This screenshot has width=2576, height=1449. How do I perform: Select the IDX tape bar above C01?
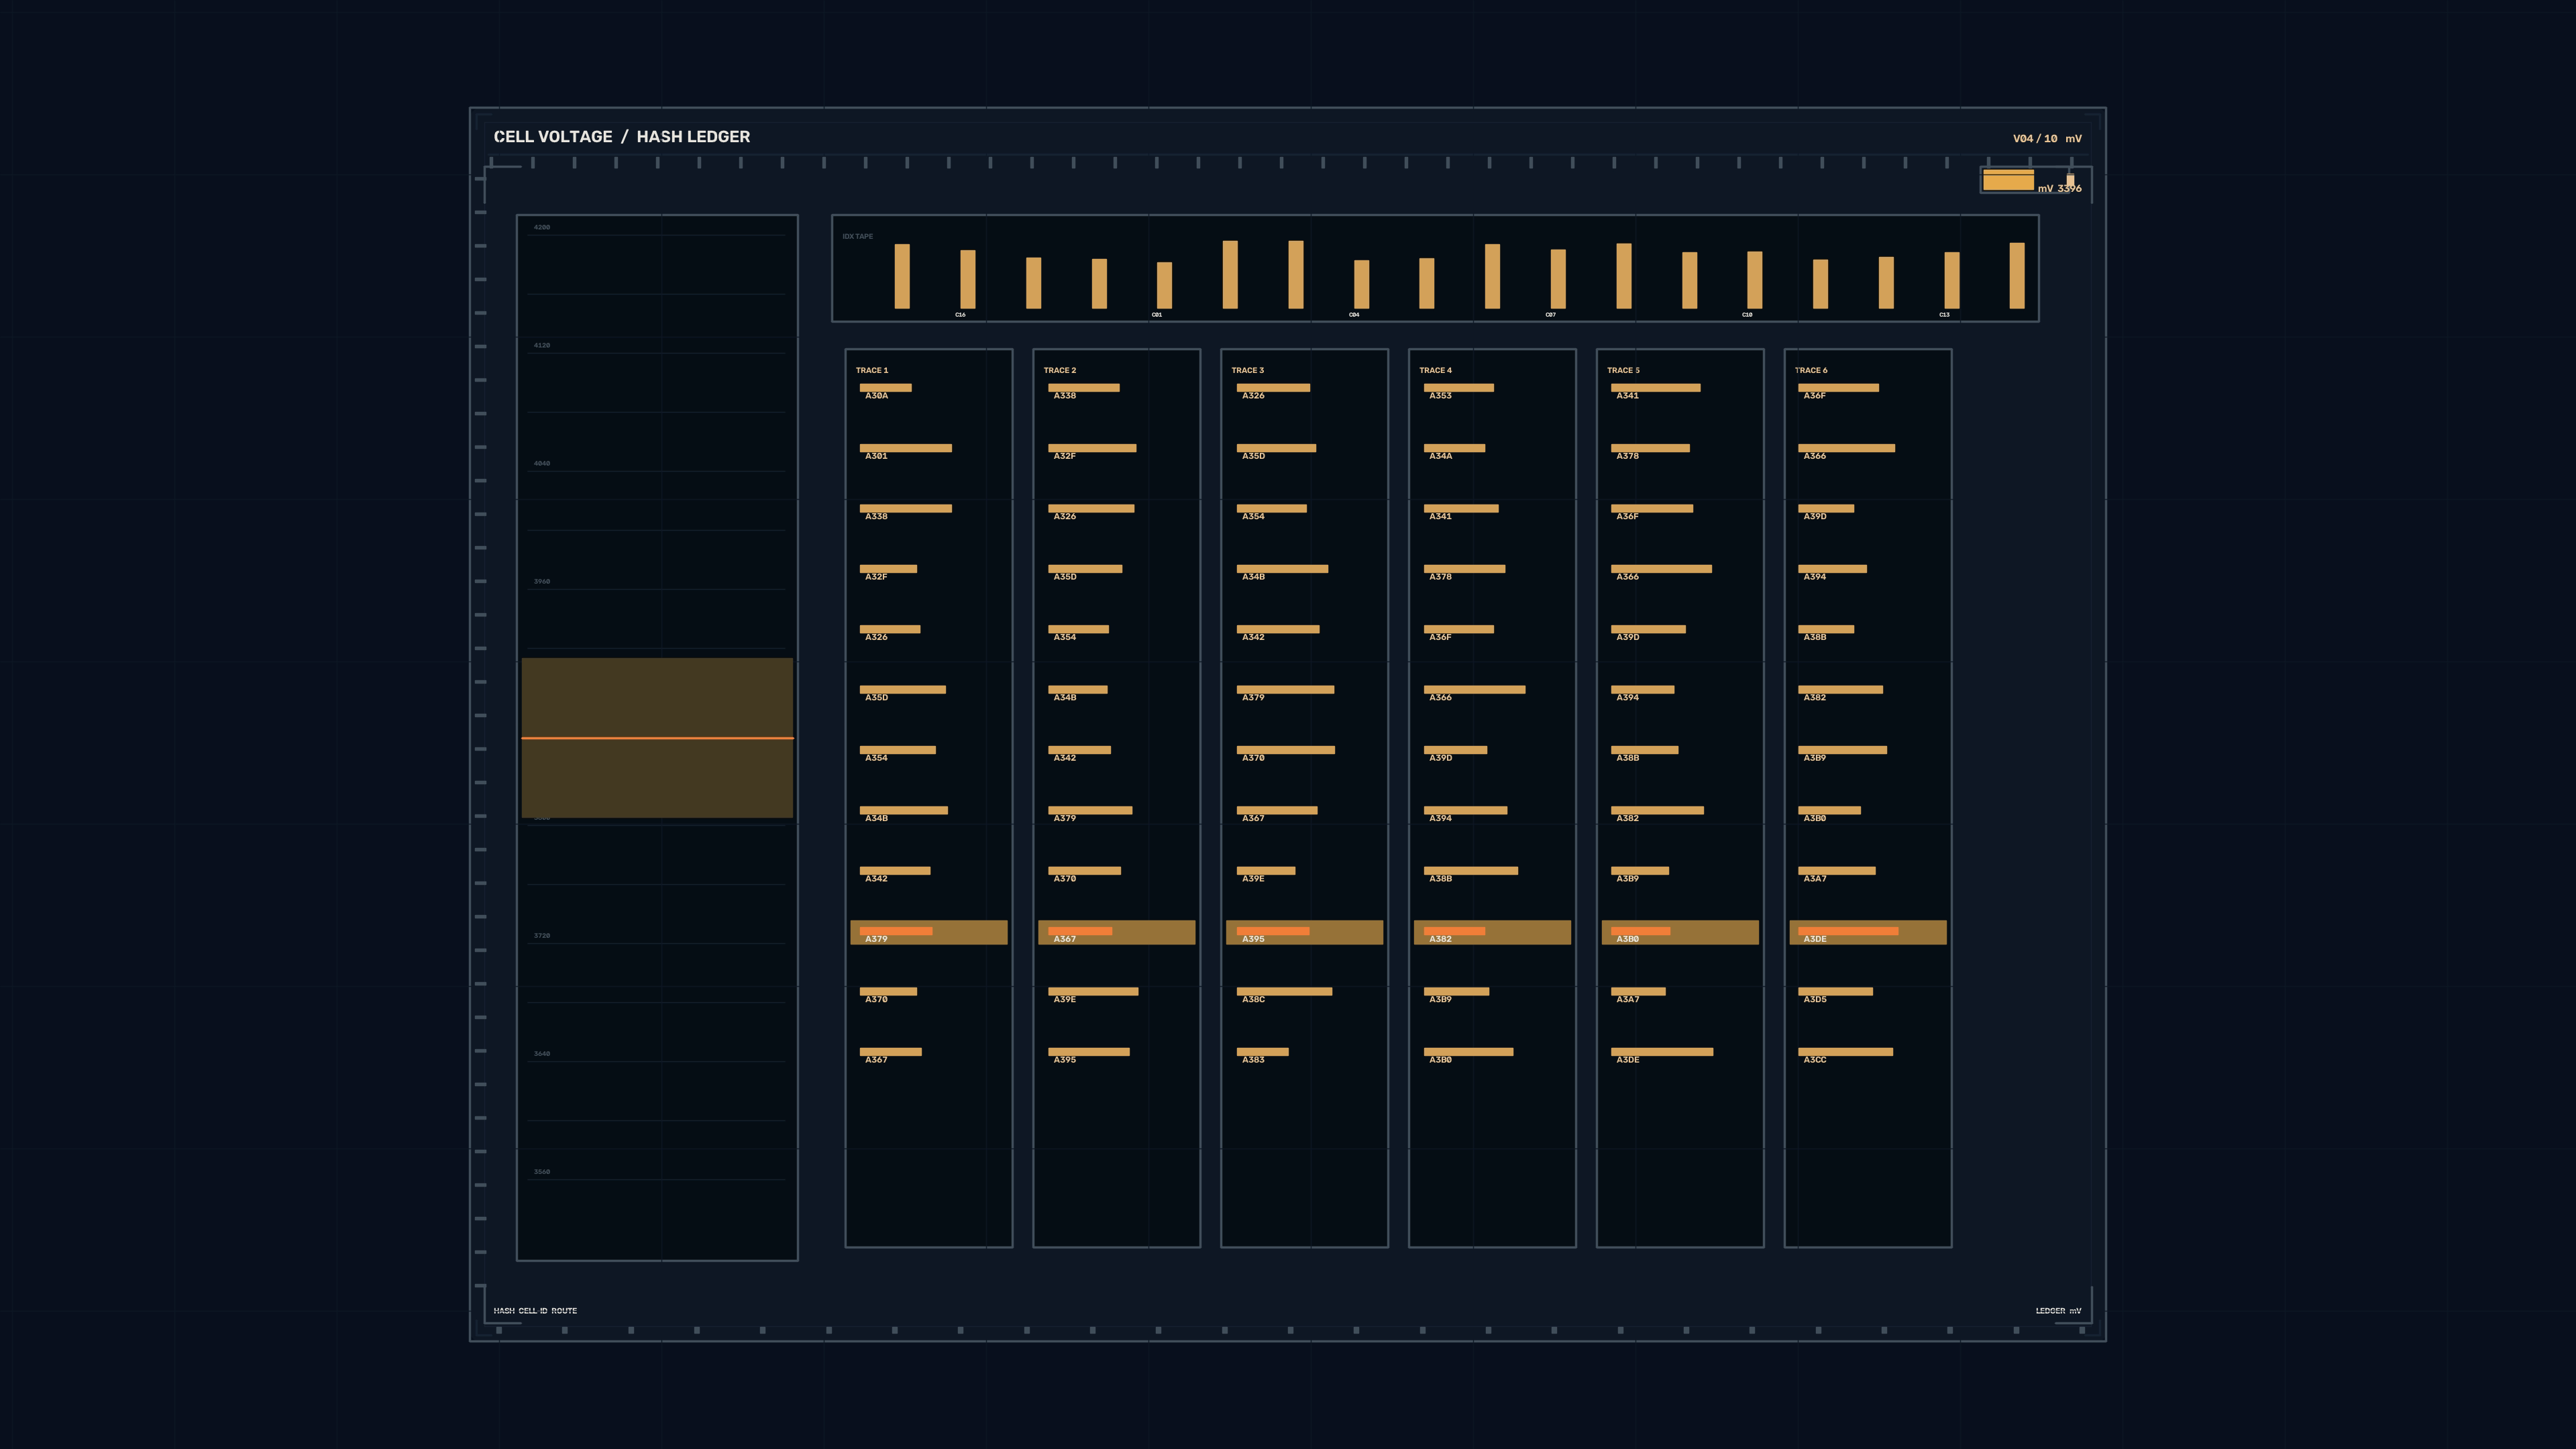click(x=1164, y=285)
